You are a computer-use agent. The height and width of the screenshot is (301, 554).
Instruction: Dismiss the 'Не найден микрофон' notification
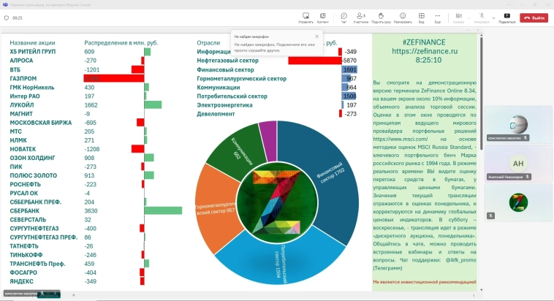[x=316, y=37]
